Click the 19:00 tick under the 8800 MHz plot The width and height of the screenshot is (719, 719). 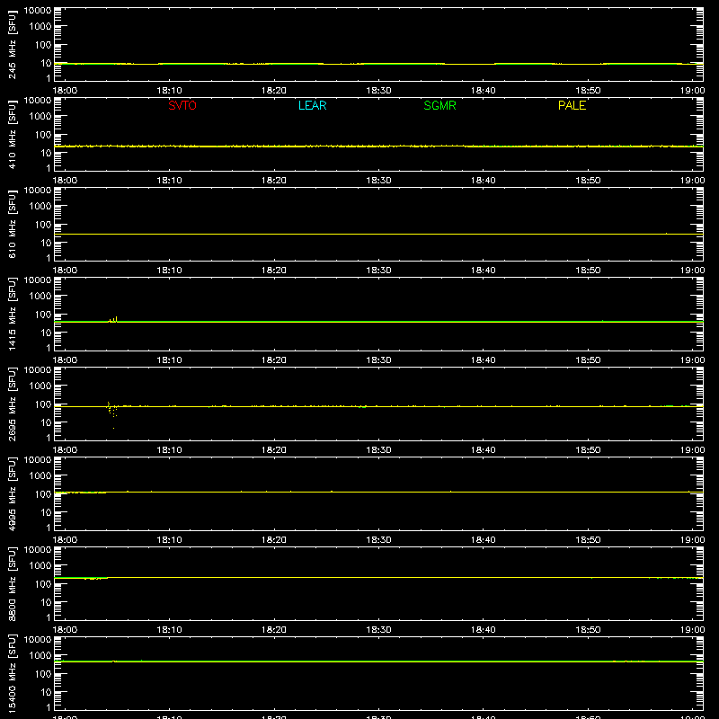click(692, 630)
